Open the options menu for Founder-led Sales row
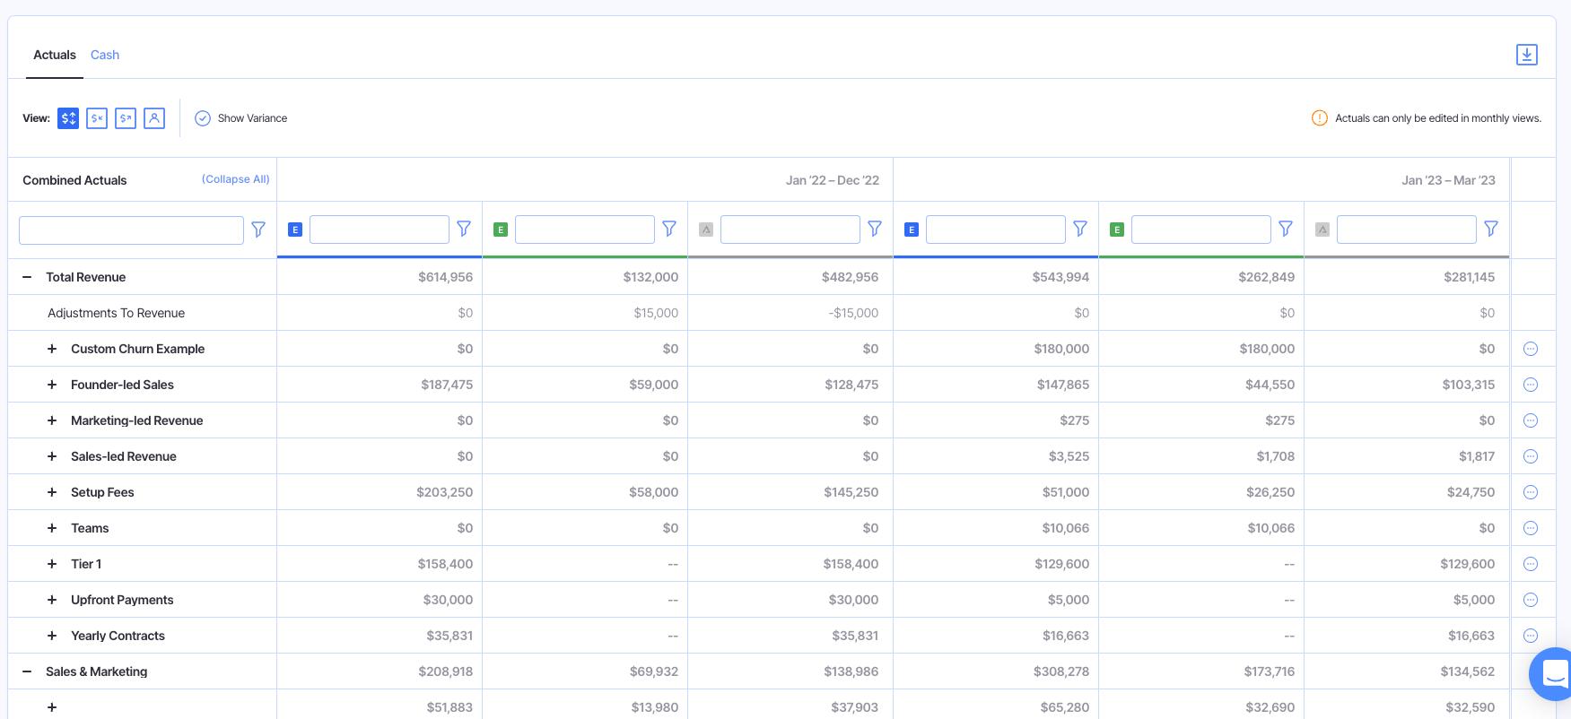This screenshot has width=1571, height=719. click(x=1531, y=385)
